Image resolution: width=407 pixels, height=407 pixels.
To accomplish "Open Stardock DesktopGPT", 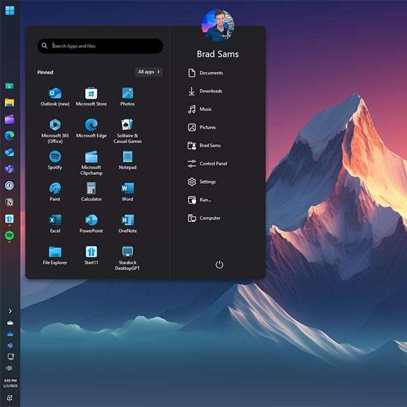I will pyautogui.click(x=127, y=258).
